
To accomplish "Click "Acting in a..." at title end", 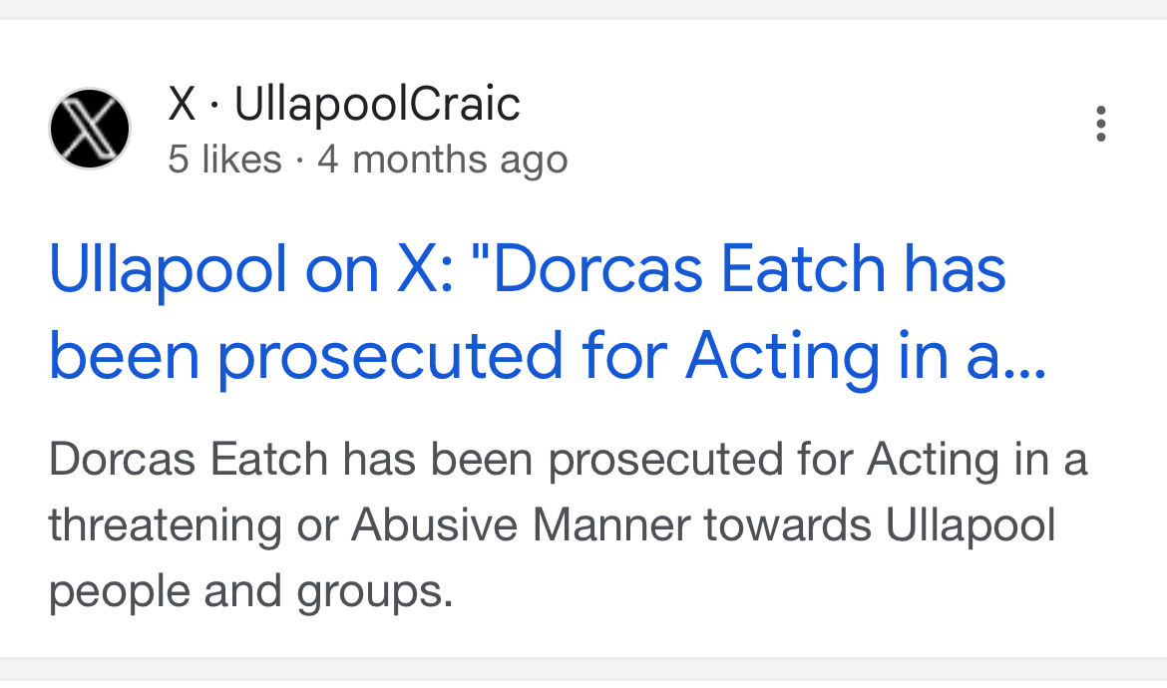I will [865, 356].
